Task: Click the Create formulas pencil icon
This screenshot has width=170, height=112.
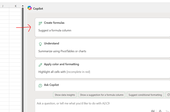Action: [x=40, y=23]
